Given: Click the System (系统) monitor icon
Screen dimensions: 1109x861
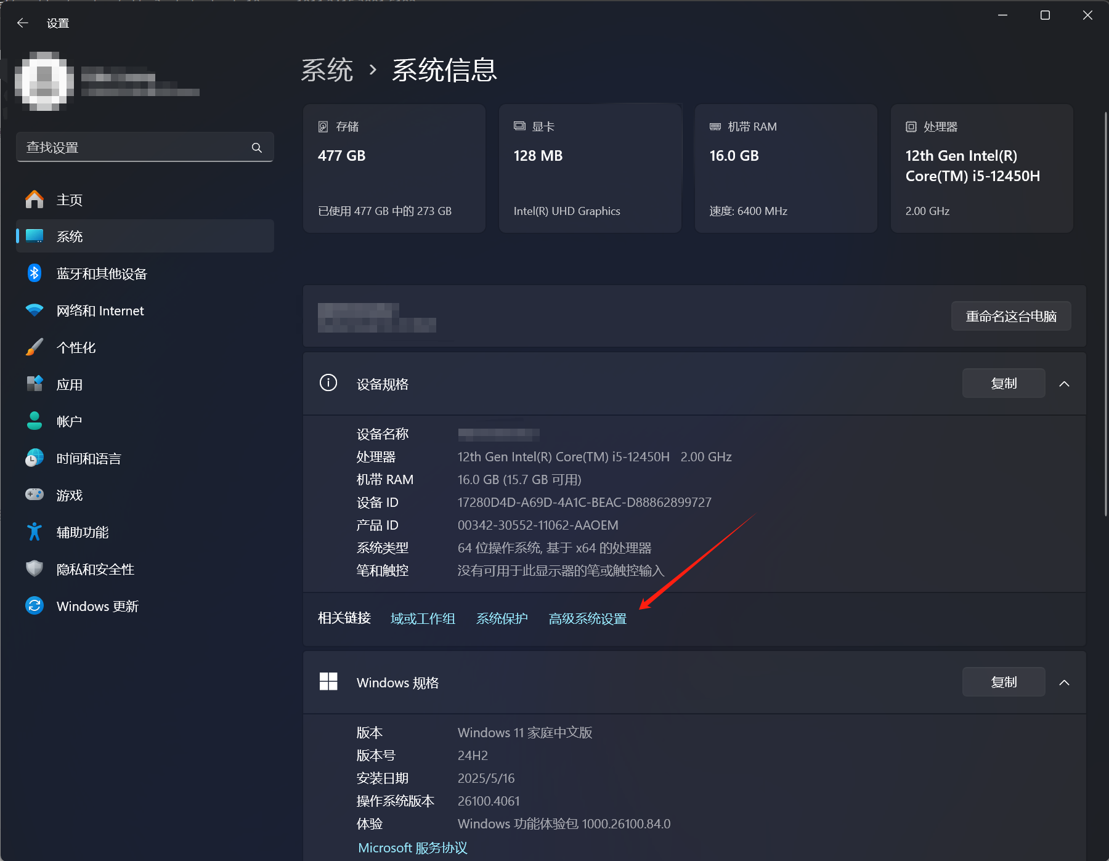Looking at the screenshot, I should (35, 236).
